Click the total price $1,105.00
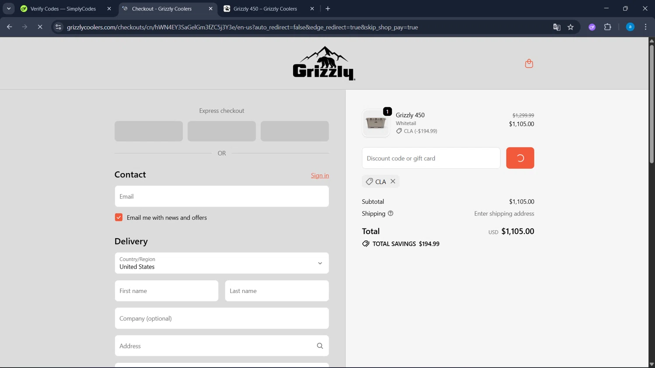 click(x=517, y=231)
